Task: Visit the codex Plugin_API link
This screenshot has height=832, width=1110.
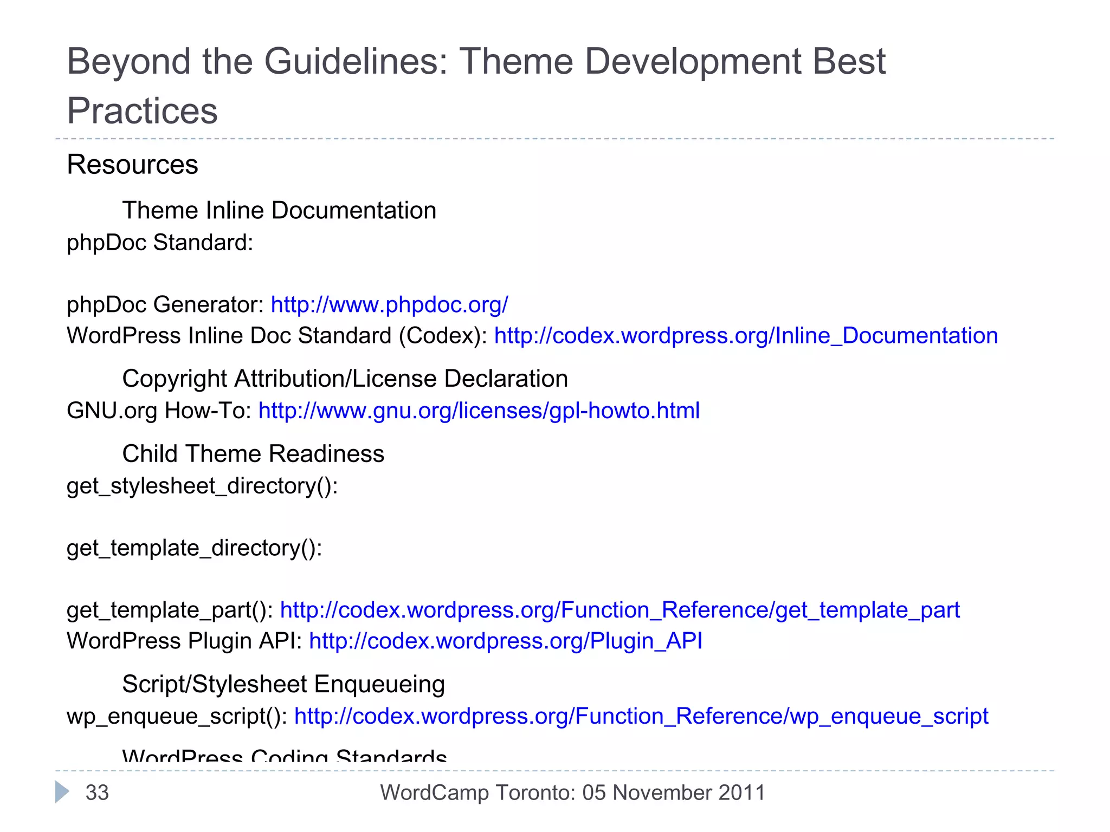Action: 506,641
